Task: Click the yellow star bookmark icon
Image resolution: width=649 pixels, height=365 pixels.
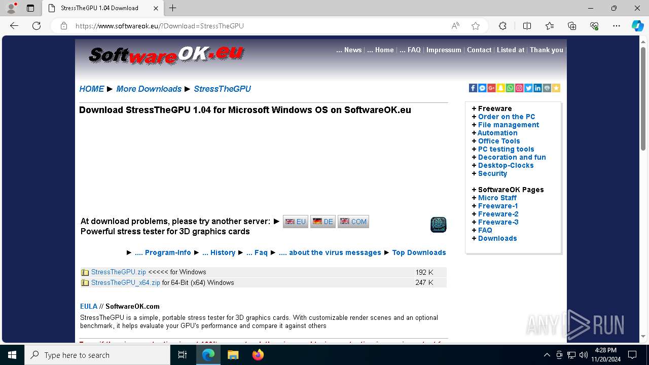Action: tap(556, 88)
